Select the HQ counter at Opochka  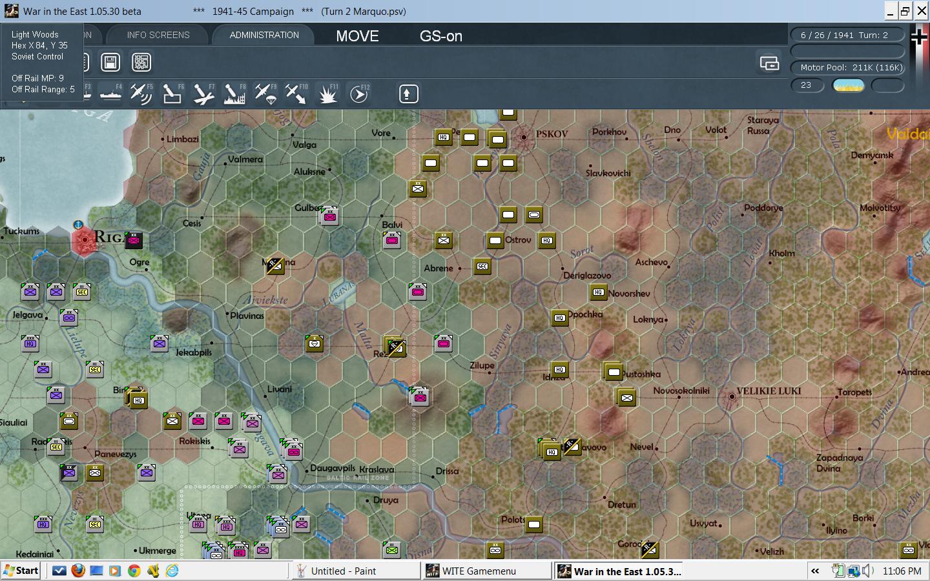(x=559, y=318)
